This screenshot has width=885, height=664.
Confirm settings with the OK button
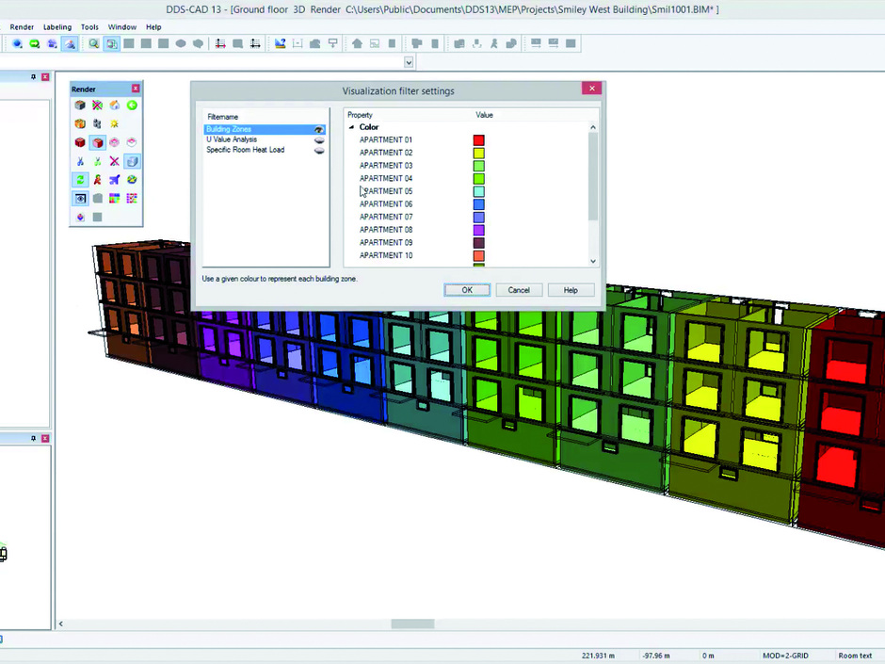point(466,289)
